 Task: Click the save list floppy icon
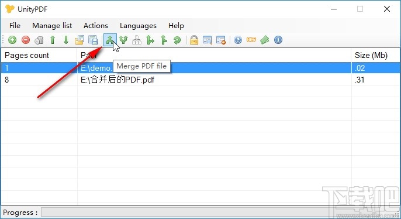click(93, 40)
